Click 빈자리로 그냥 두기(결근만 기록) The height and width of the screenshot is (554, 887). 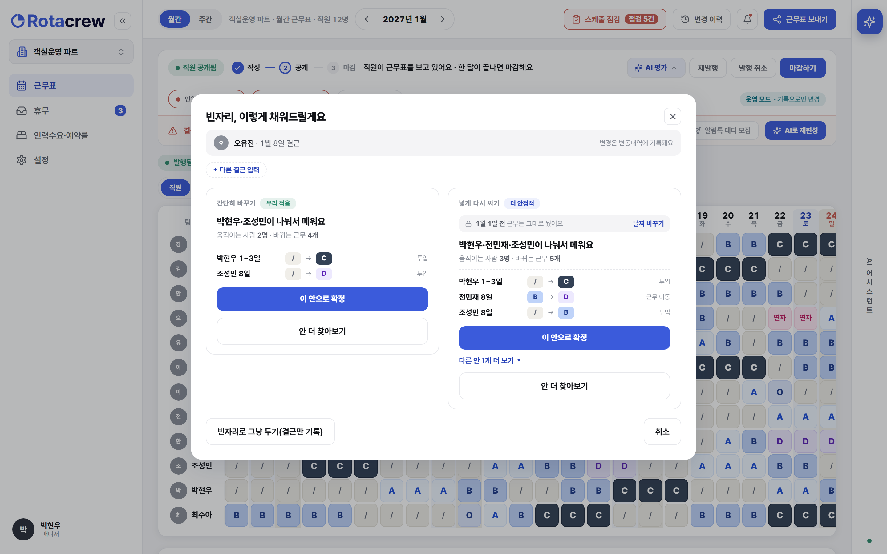click(270, 432)
